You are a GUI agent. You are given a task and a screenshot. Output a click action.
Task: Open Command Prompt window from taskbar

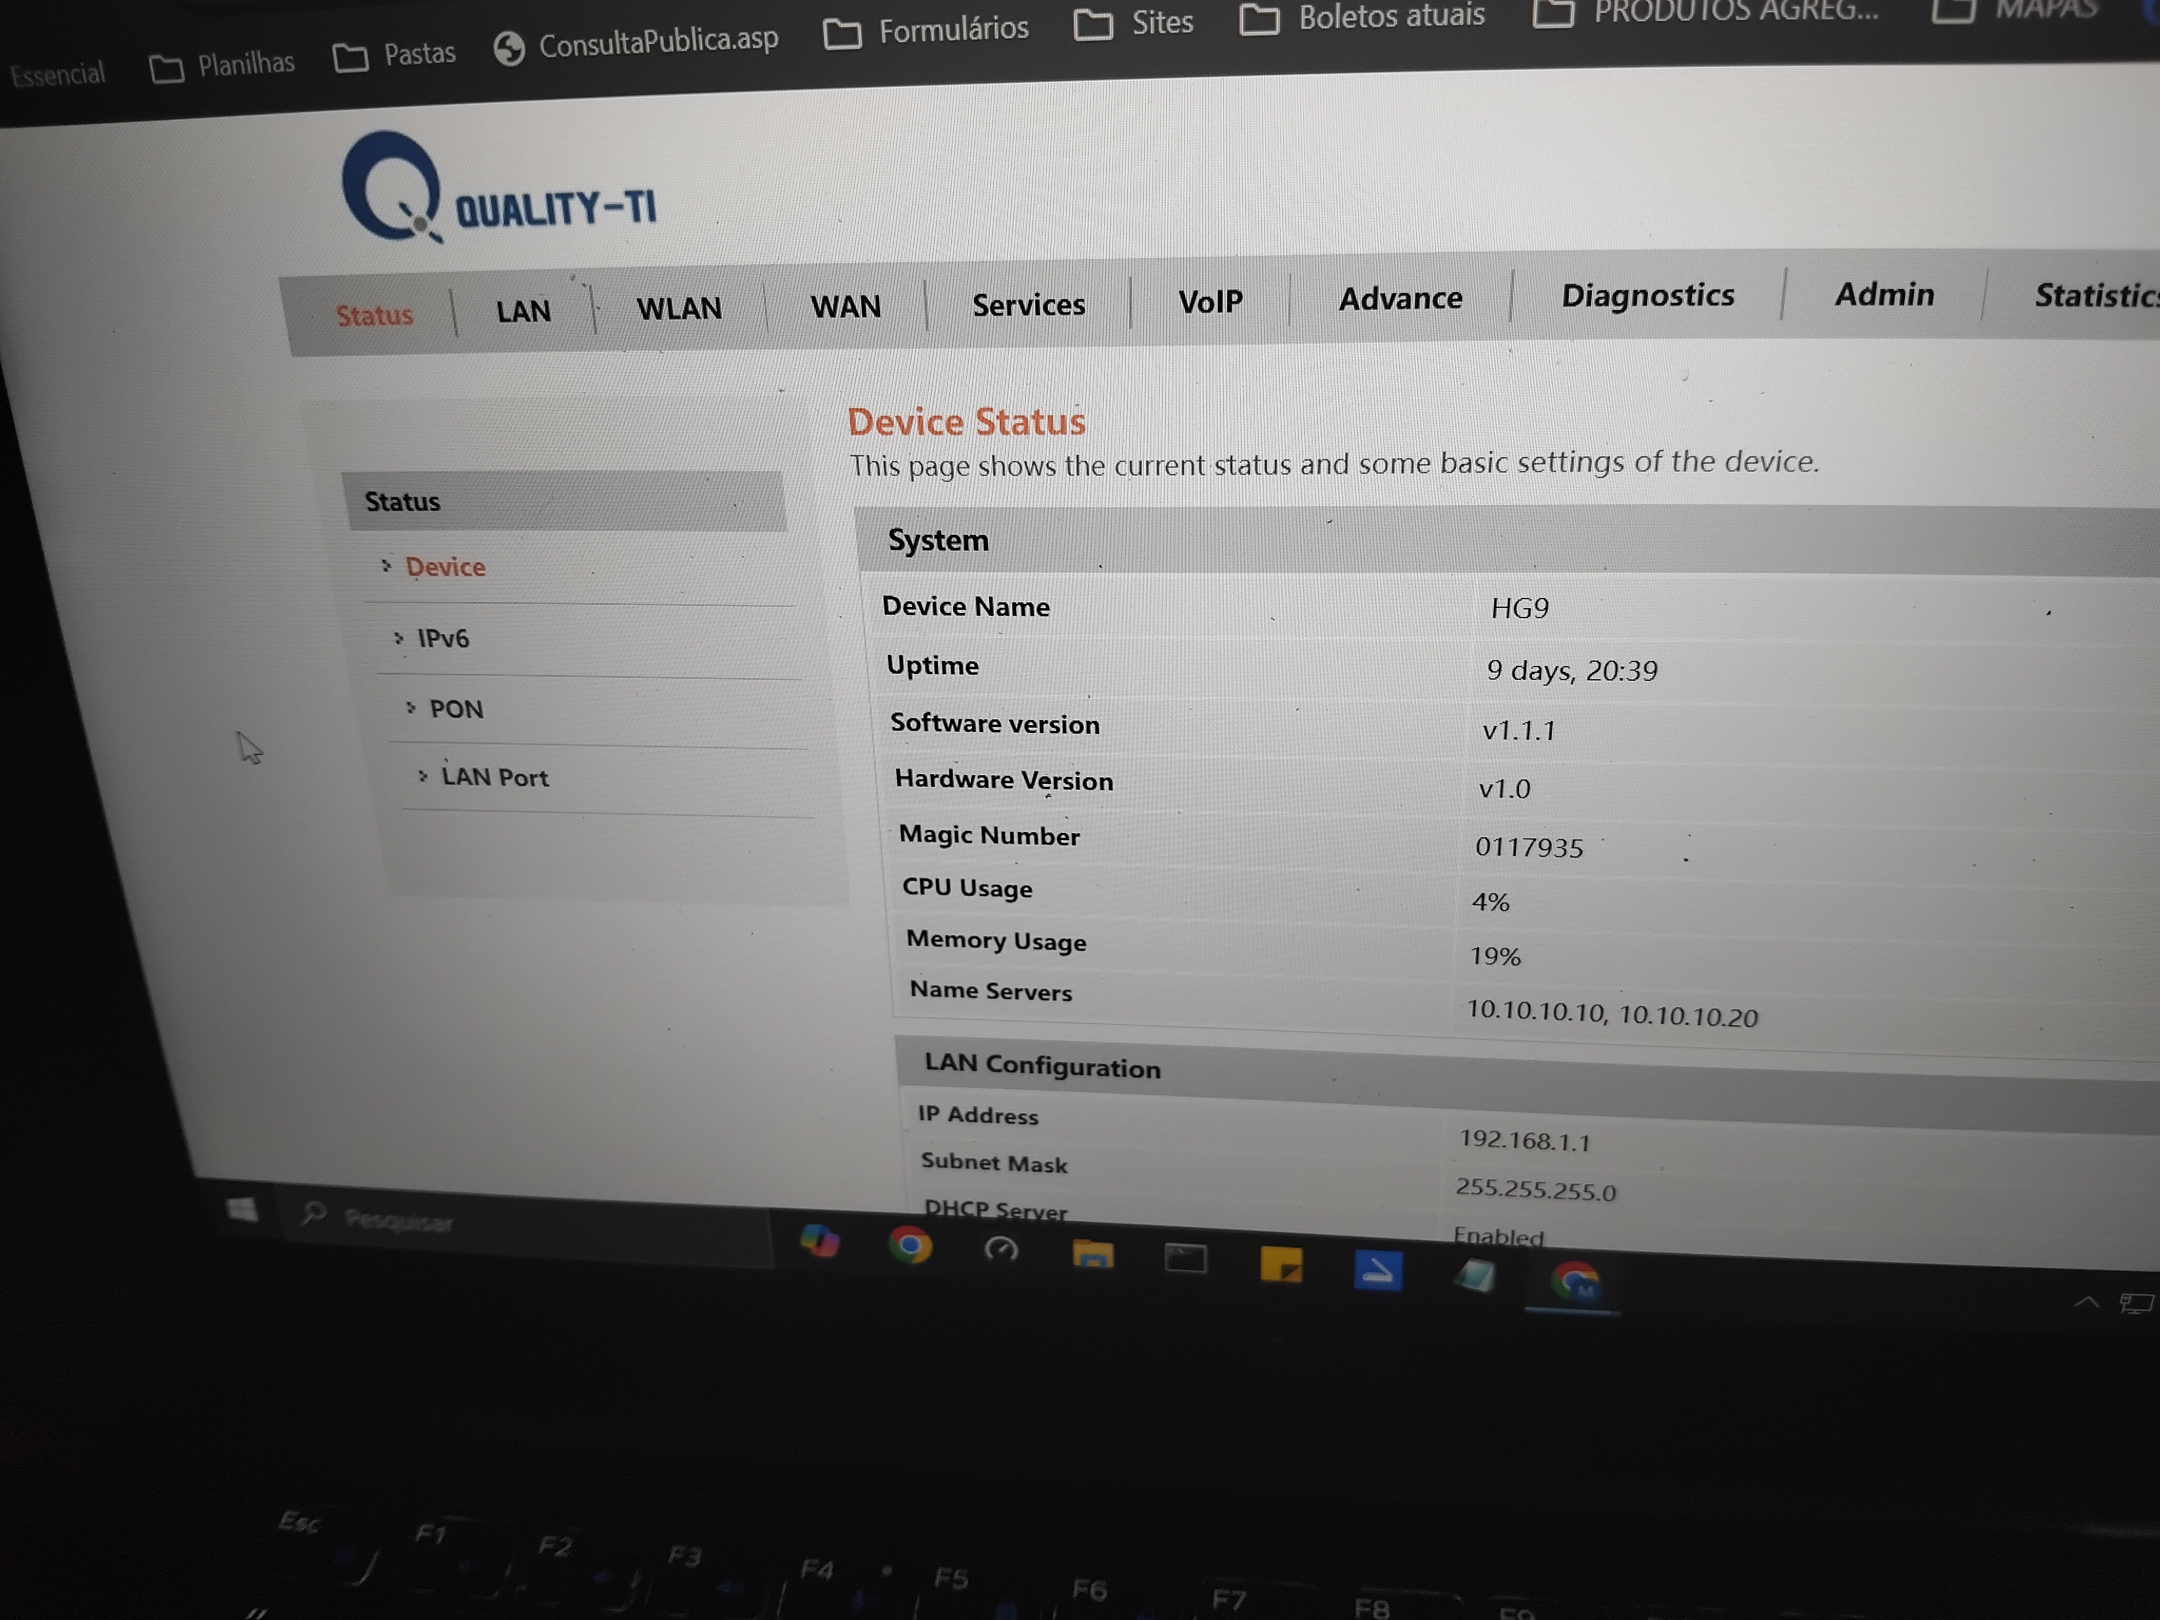pyautogui.click(x=1185, y=1259)
